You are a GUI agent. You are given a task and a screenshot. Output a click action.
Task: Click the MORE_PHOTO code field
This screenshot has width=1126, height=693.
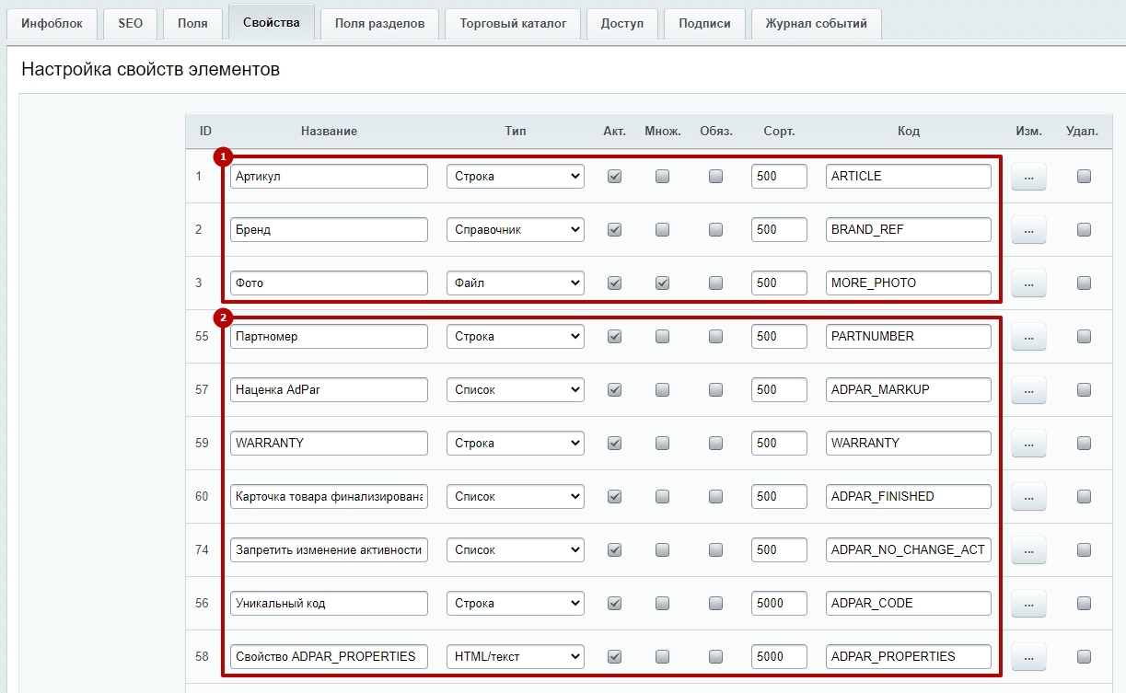point(908,283)
